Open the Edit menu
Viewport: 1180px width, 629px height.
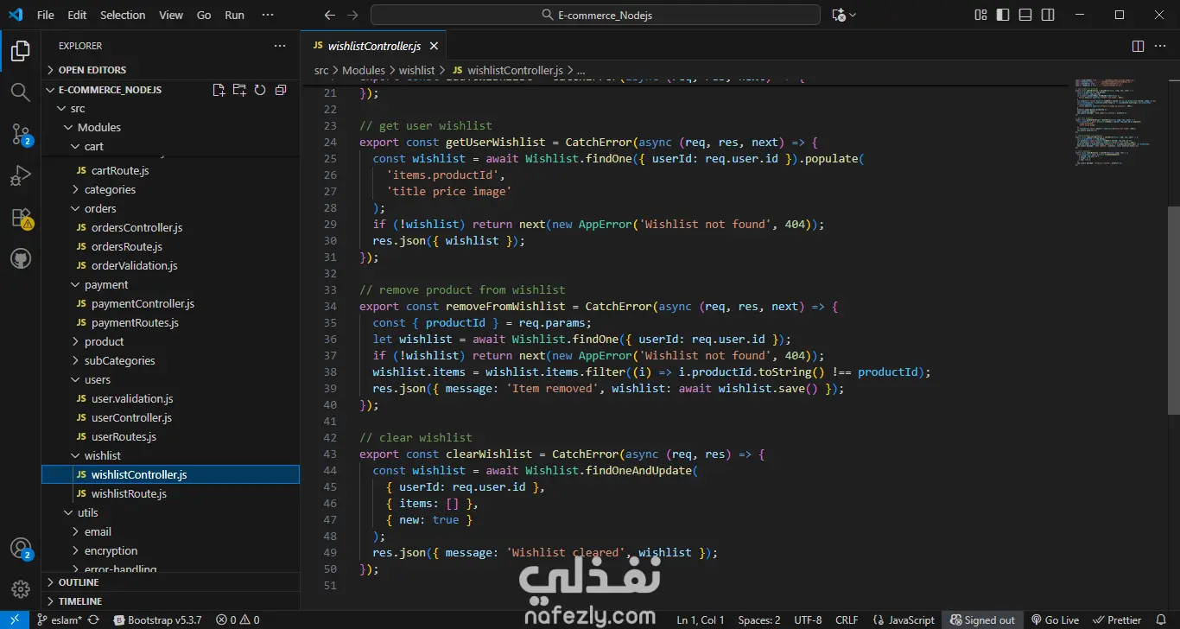click(x=77, y=15)
